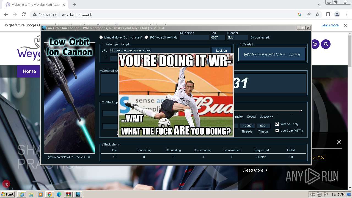Viewport: 352px width, 198px height.
Task: Click IMMA CHARGIN MAH LAZER button
Action: pyautogui.click(x=272, y=54)
